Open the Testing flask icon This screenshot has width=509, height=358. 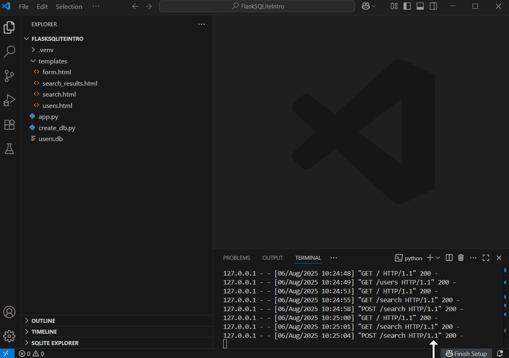coord(9,149)
